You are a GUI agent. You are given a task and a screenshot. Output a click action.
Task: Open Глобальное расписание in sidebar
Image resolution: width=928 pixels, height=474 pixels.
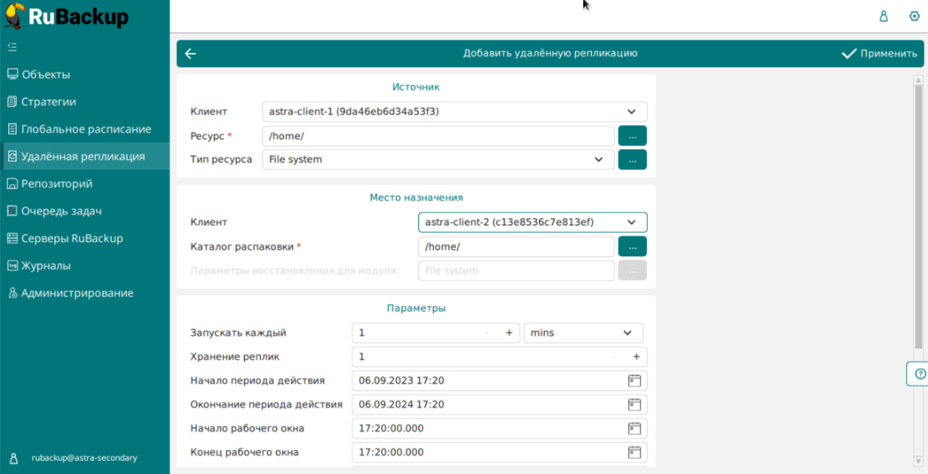pos(86,129)
